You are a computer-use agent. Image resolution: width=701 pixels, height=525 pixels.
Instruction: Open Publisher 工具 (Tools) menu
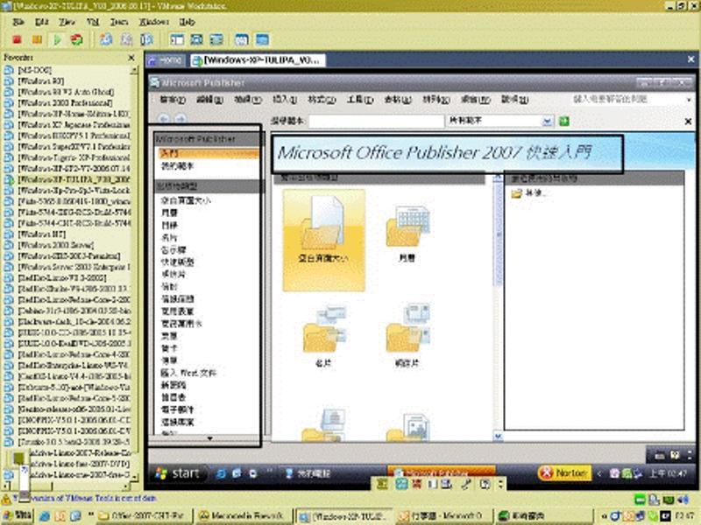(360, 99)
